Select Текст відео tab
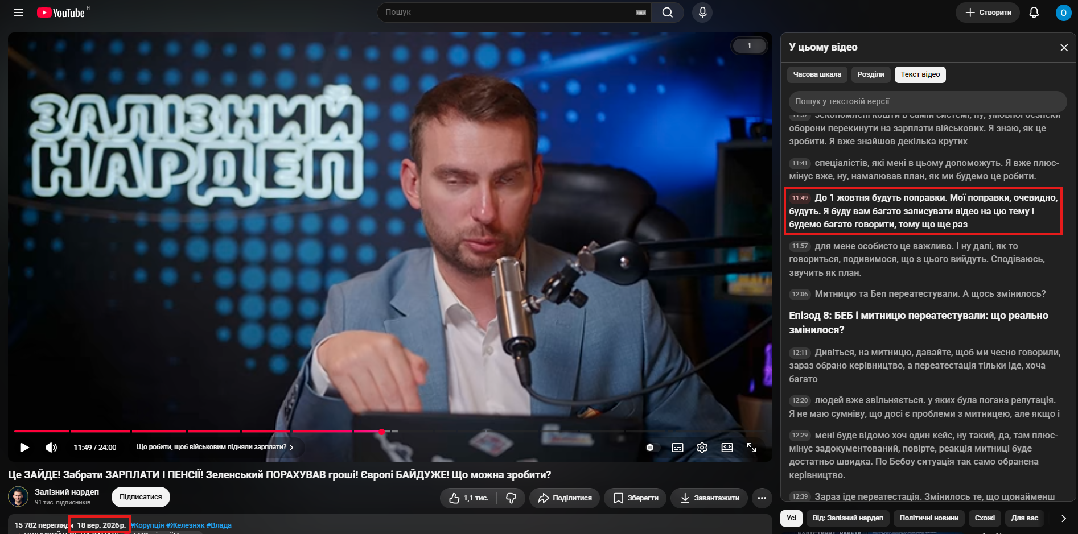The height and width of the screenshot is (534, 1078). (920, 74)
